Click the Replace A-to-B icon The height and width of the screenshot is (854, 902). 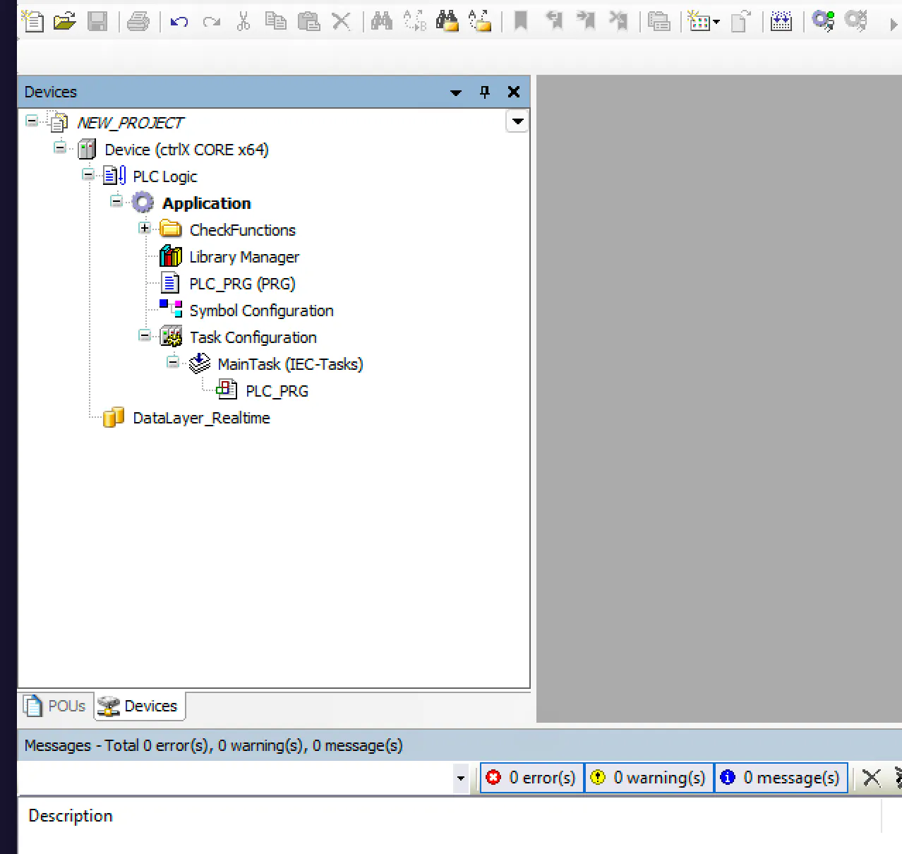[x=414, y=22]
